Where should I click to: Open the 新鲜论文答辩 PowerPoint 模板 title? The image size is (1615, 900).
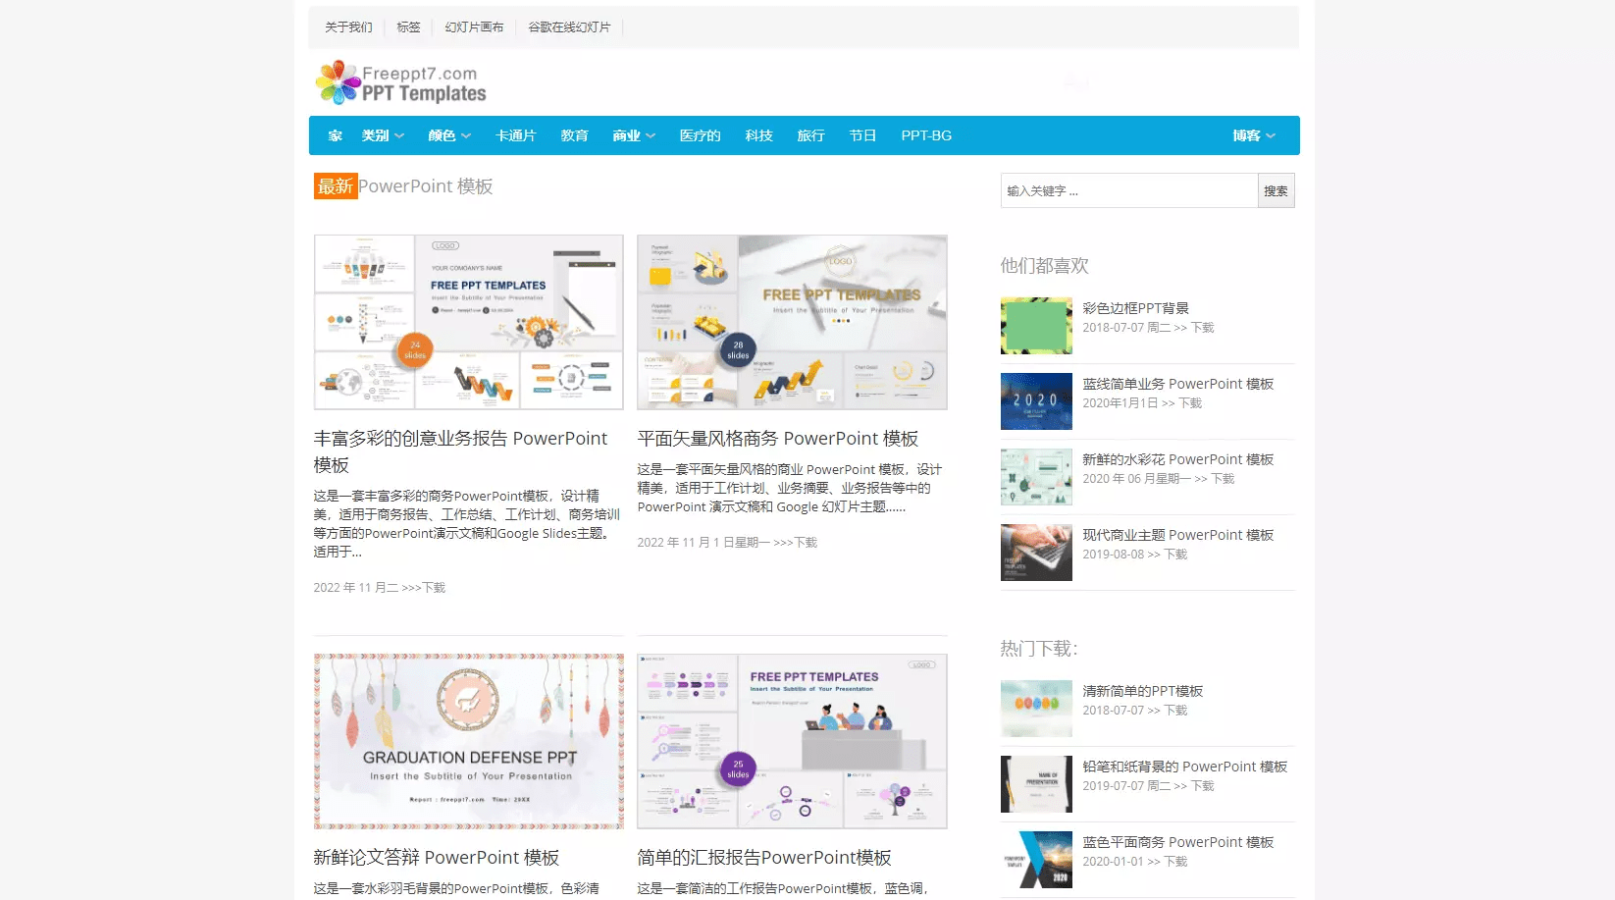click(x=437, y=858)
